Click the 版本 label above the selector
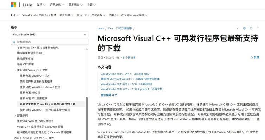Image resolution: width=265 pixels, height=140 pixels. (x=14, y=27)
